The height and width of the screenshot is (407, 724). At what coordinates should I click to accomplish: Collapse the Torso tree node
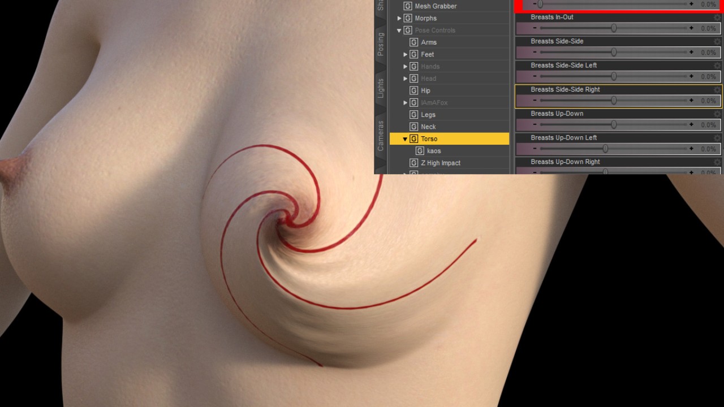tap(405, 139)
